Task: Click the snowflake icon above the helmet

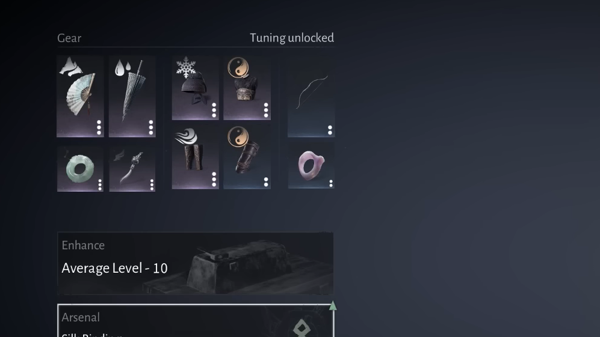Action: pyautogui.click(x=186, y=67)
